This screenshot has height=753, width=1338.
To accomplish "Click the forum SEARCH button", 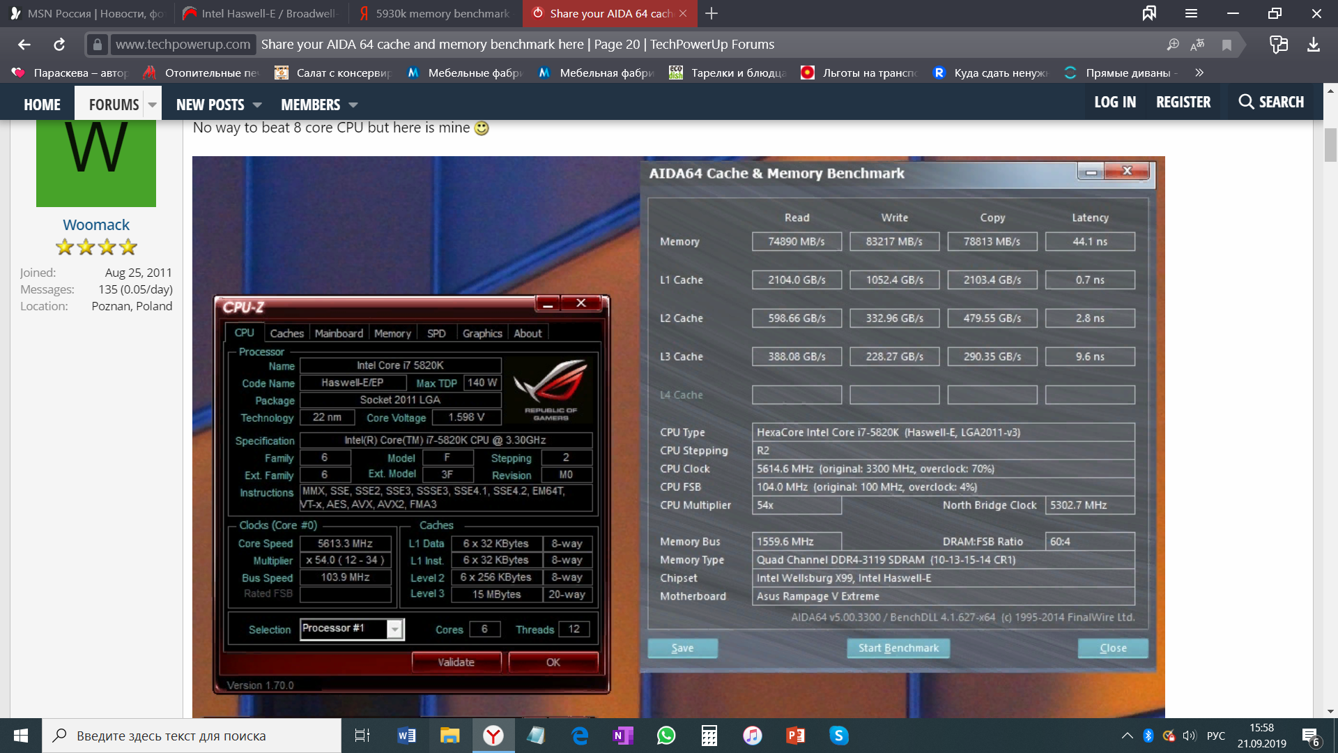I will [1271, 102].
